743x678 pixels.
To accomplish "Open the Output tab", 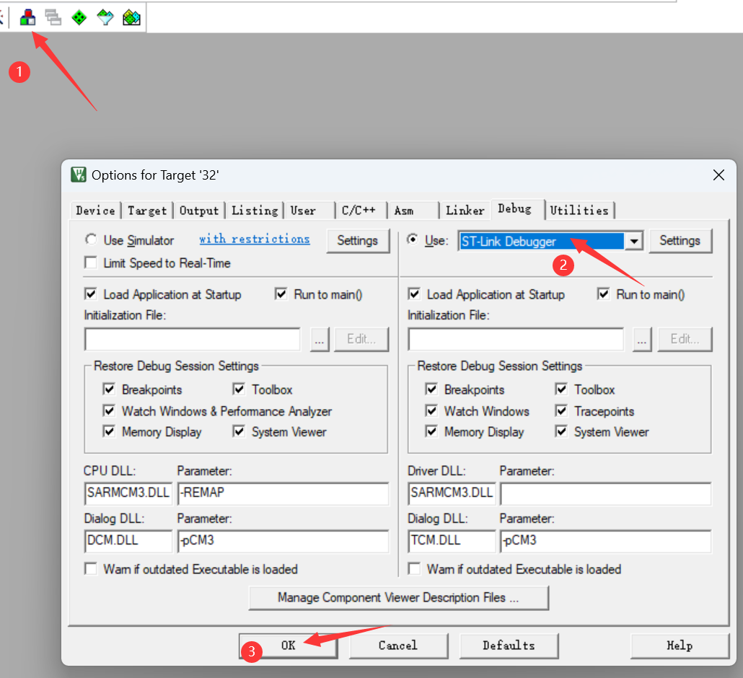I will point(199,211).
